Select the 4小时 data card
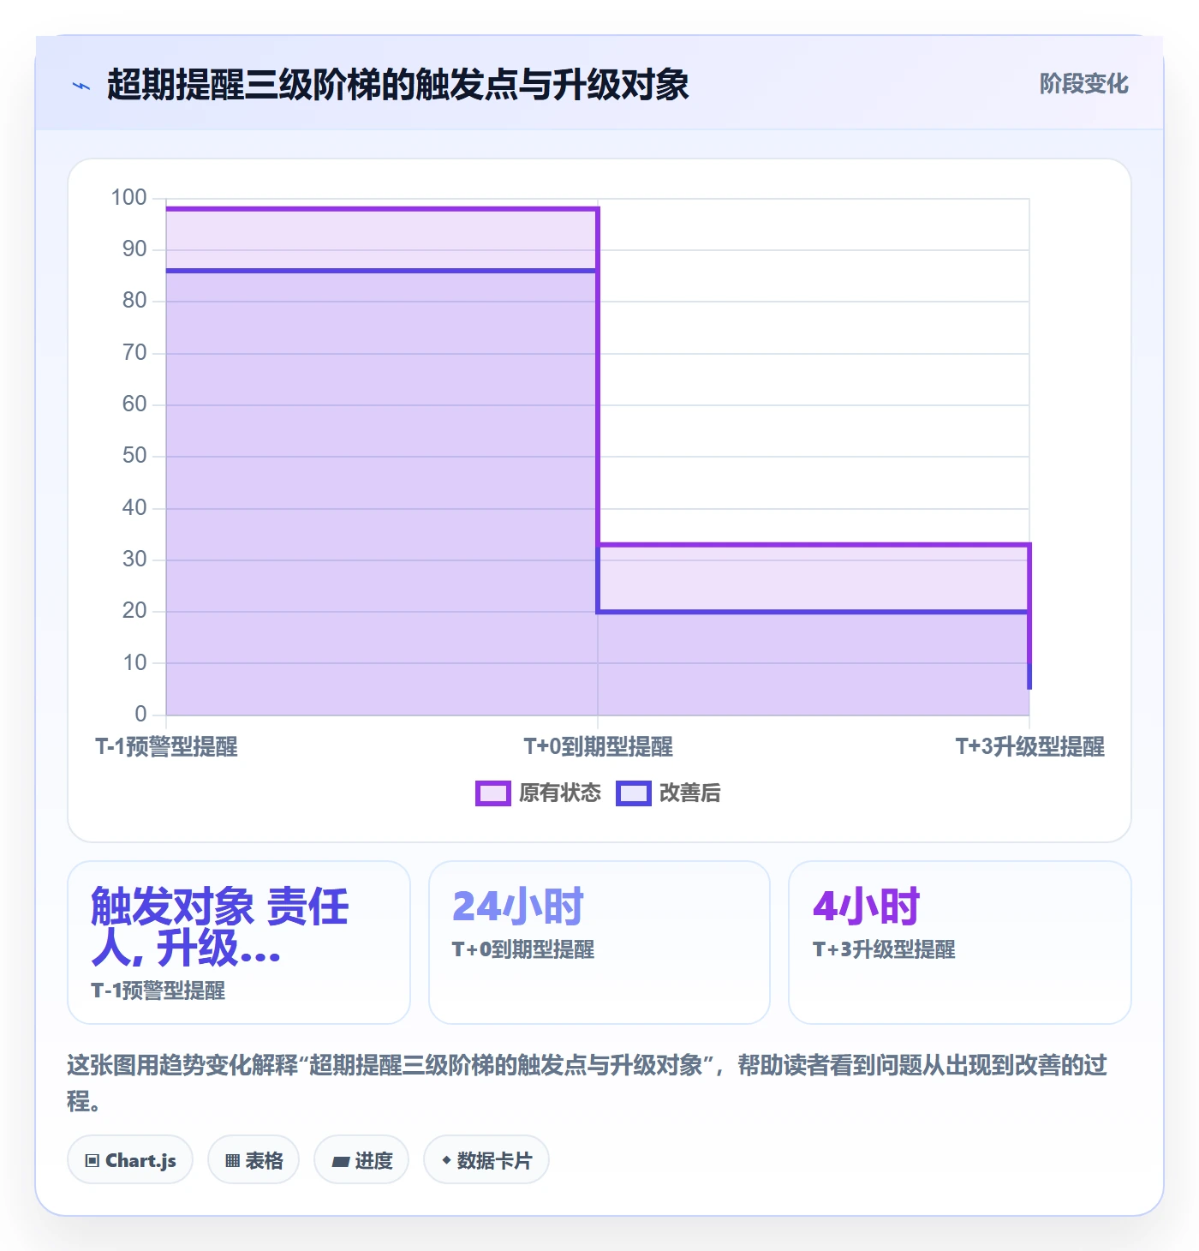The height and width of the screenshot is (1251, 1199). (960, 943)
